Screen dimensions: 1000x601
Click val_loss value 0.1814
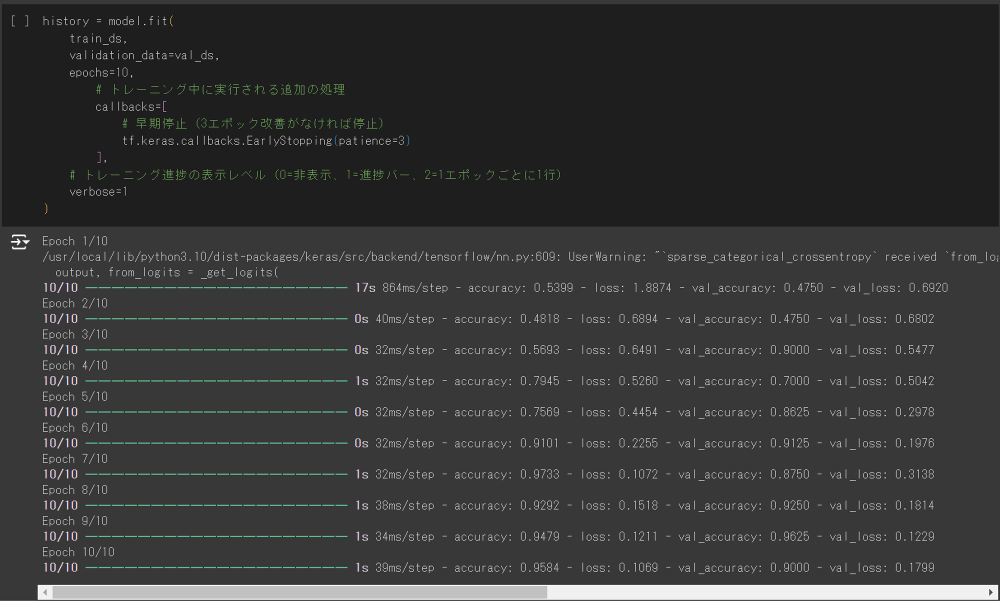click(x=914, y=505)
